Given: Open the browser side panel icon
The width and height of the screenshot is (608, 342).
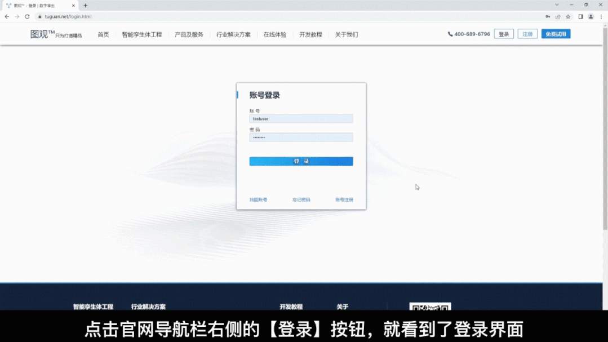Looking at the screenshot, I should coord(582,17).
